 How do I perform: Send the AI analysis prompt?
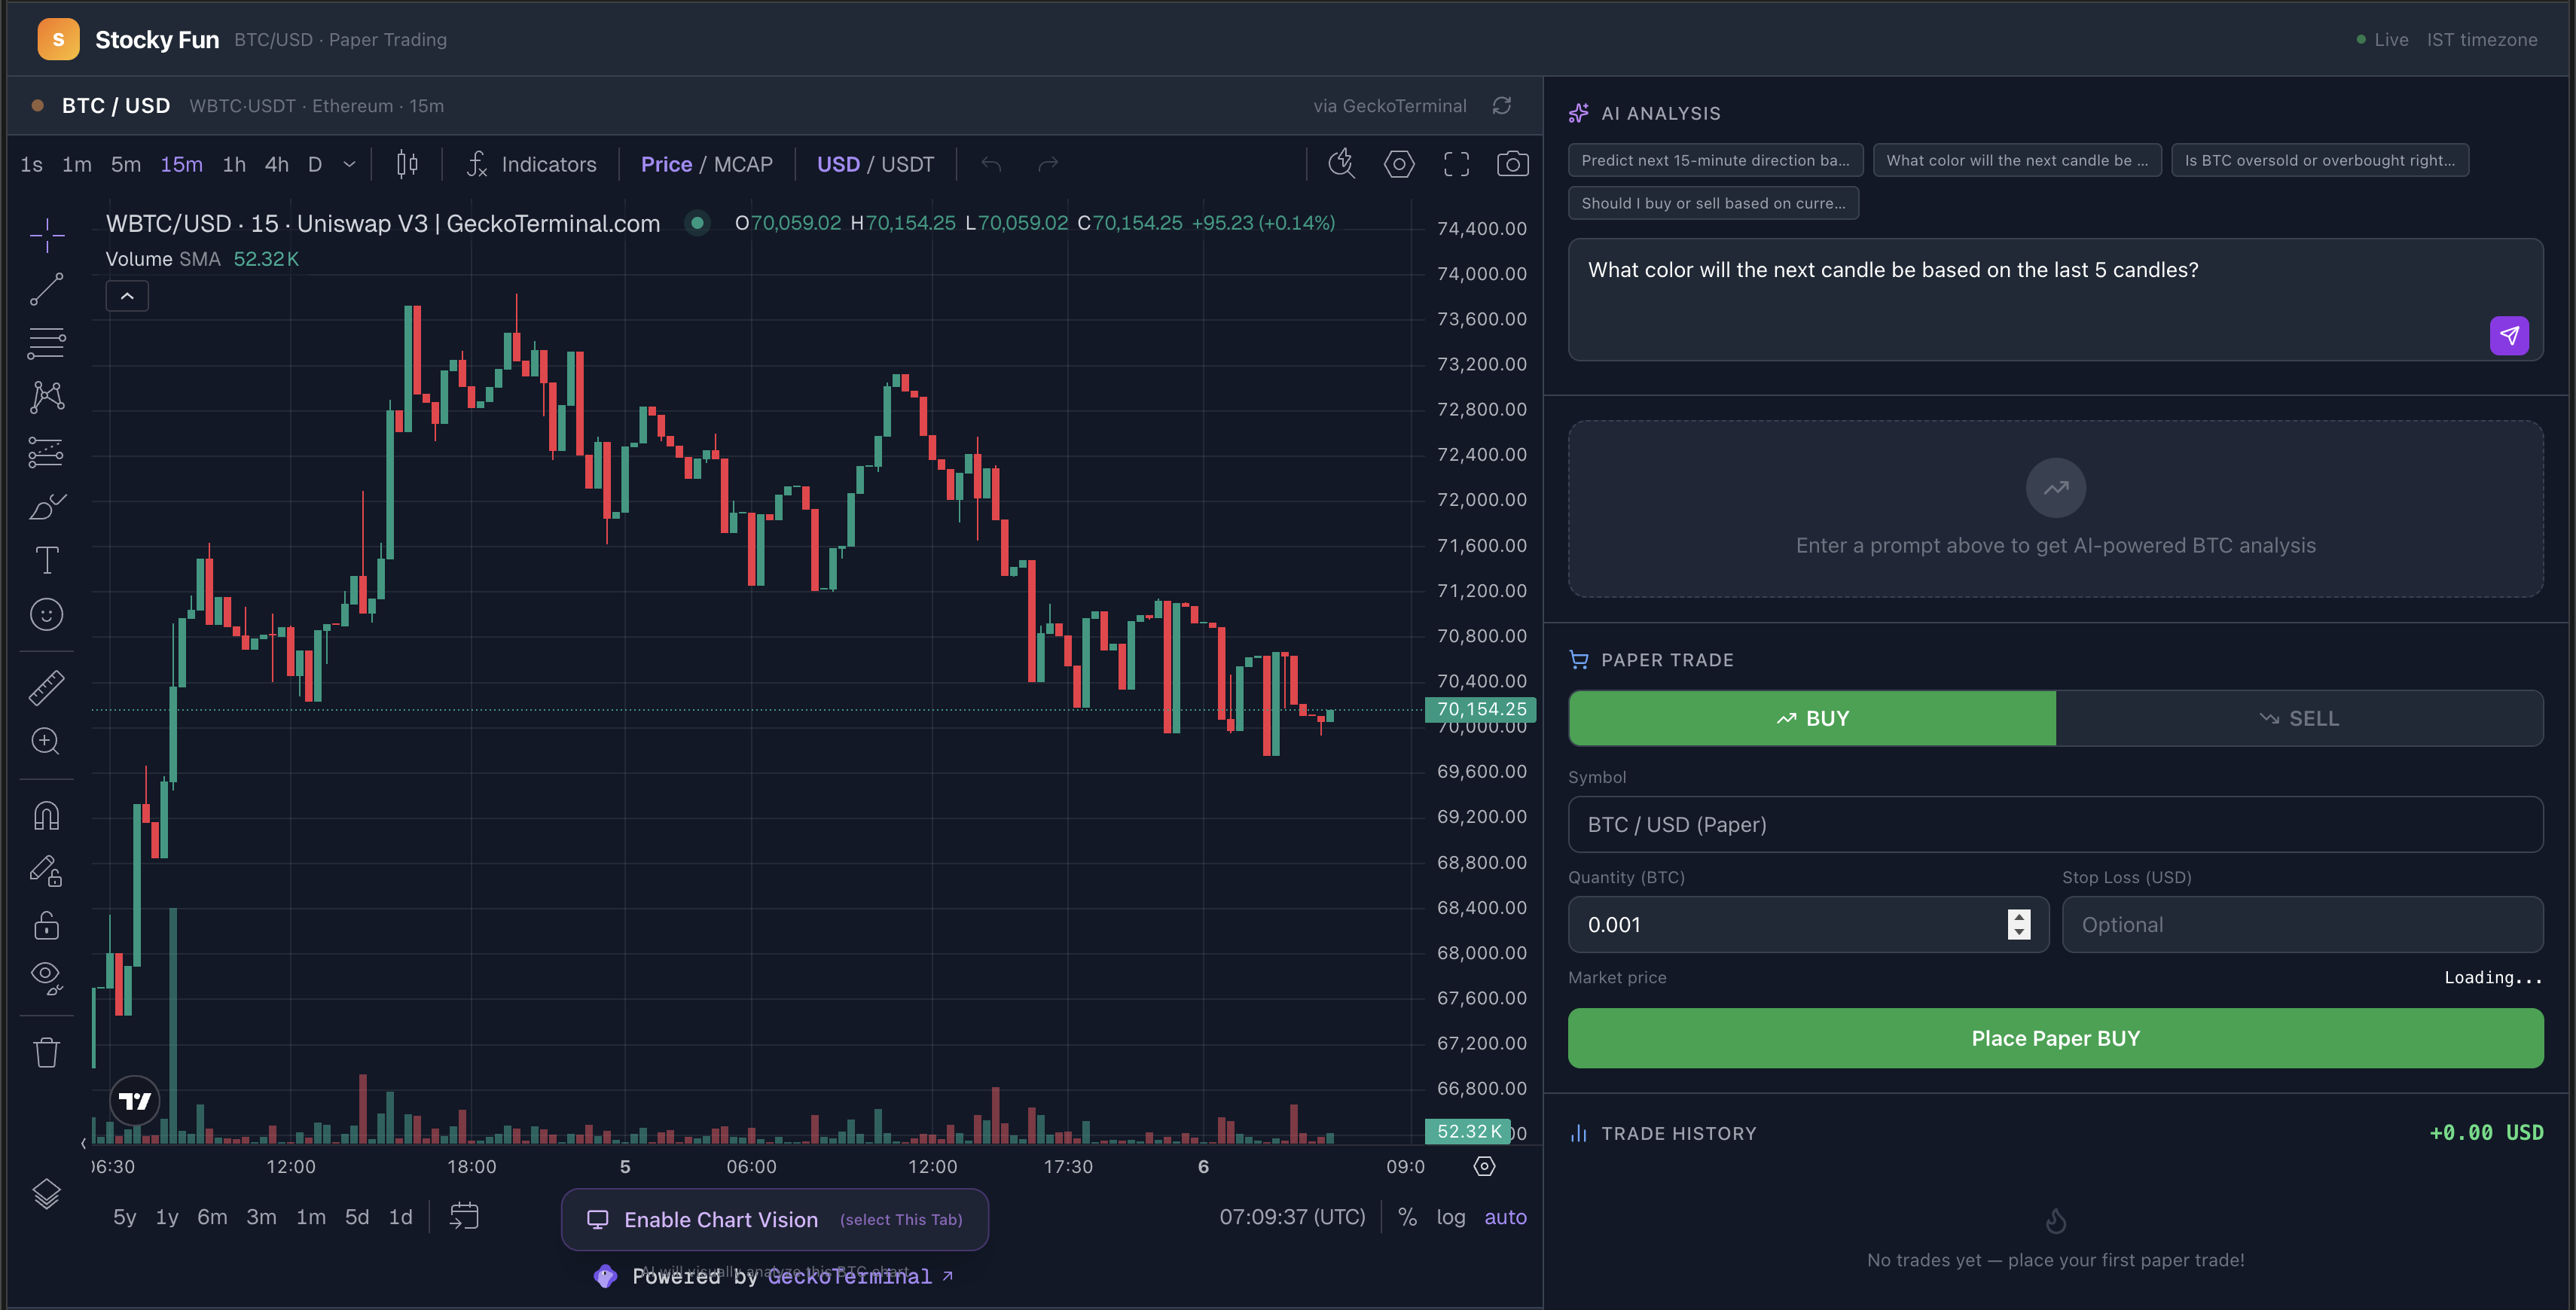tap(2508, 336)
